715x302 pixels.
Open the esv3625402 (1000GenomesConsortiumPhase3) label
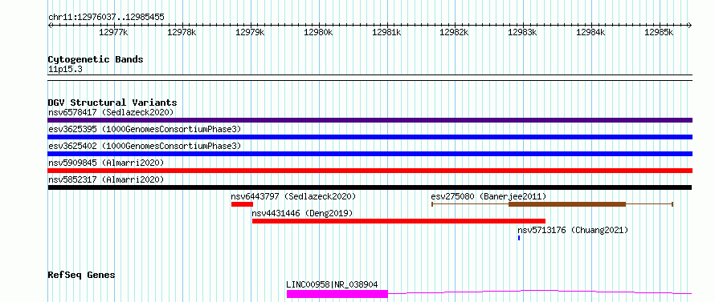click(145, 146)
